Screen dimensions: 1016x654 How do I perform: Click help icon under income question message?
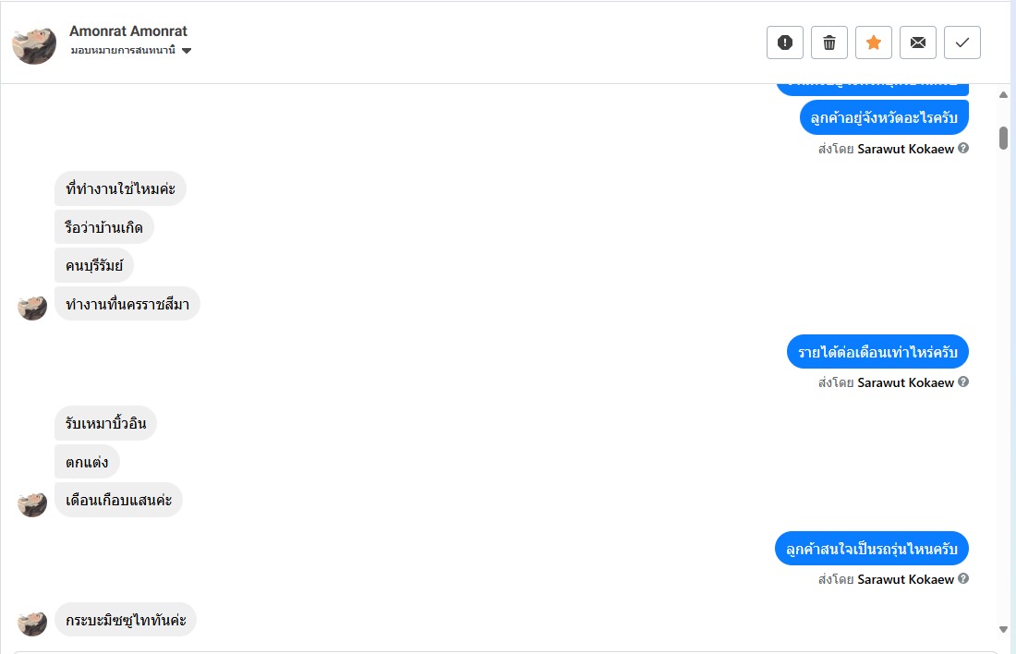[x=963, y=382]
